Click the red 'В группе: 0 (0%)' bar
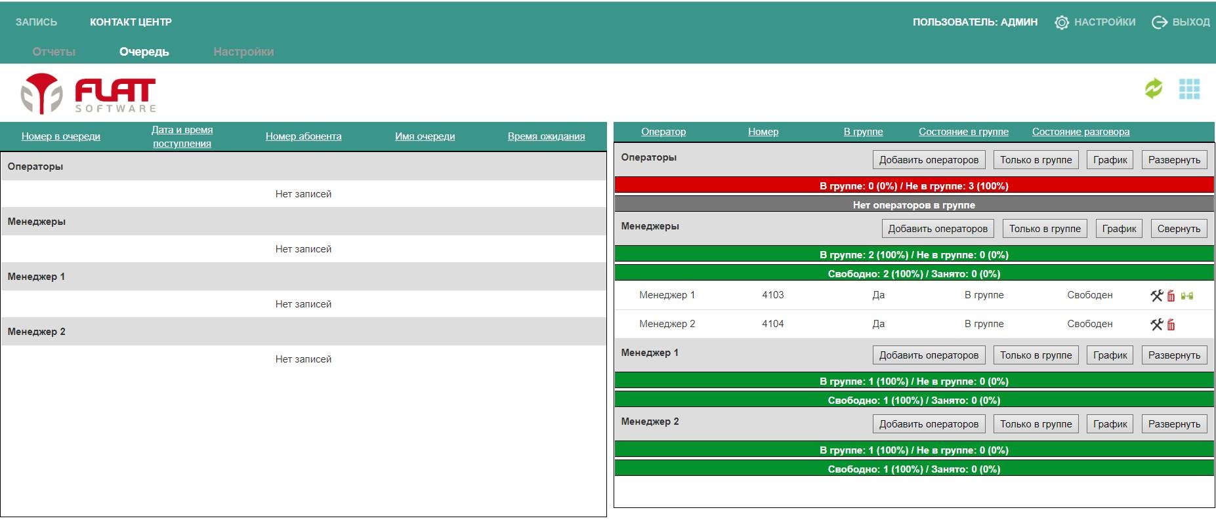Image resolution: width=1216 pixels, height=529 pixels. point(914,186)
